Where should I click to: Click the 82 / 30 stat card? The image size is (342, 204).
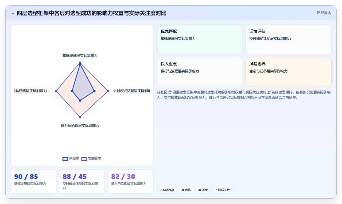130,181
